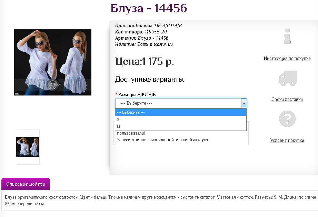Viewport: 318px width, 217px height.
Task: Choose the '--- Выберите ---' option in the list
Action: click(x=181, y=112)
